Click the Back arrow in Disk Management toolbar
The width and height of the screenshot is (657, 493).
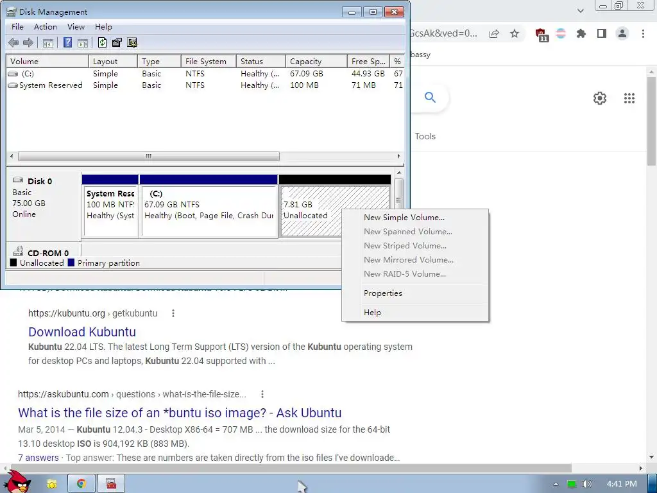click(13, 42)
